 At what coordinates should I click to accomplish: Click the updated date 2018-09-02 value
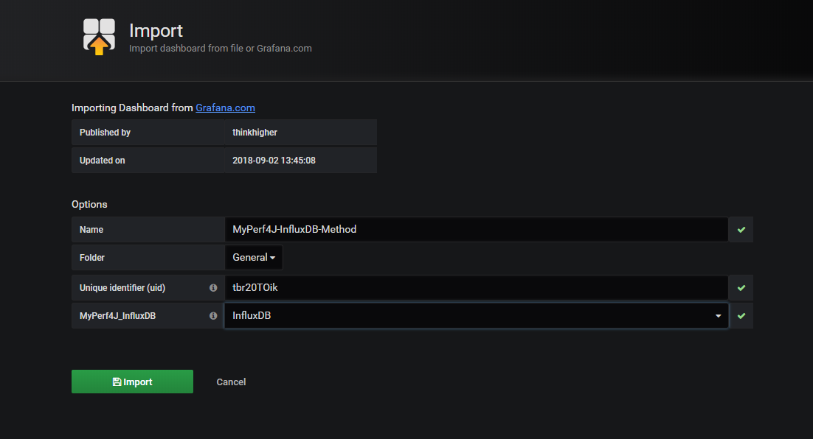pyautogui.click(x=274, y=161)
